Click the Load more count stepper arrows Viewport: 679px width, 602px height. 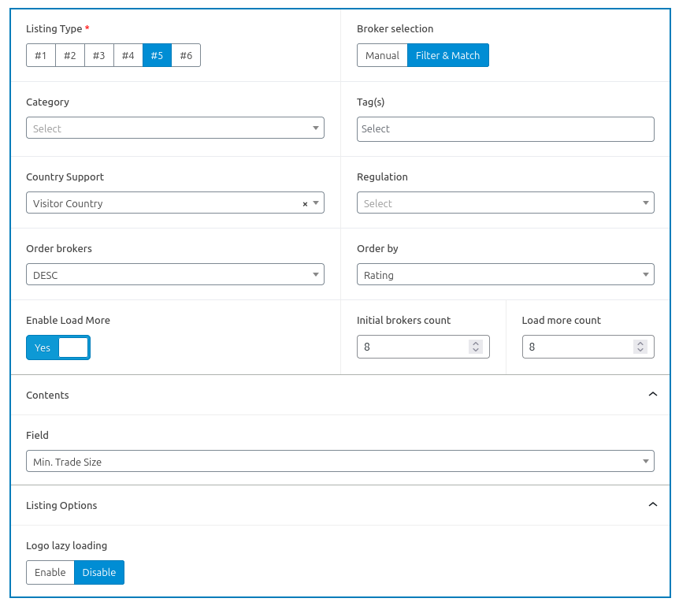click(640, 347)
